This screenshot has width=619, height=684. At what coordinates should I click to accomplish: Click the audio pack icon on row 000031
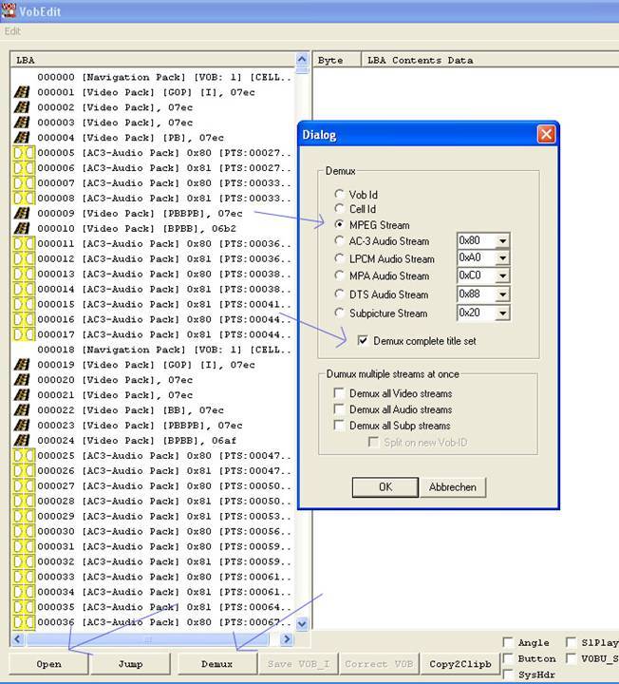tap(24, 546)
